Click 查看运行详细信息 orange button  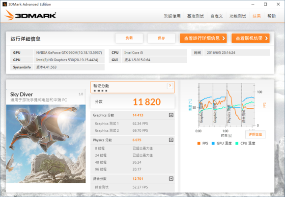(x=203, y=38)
